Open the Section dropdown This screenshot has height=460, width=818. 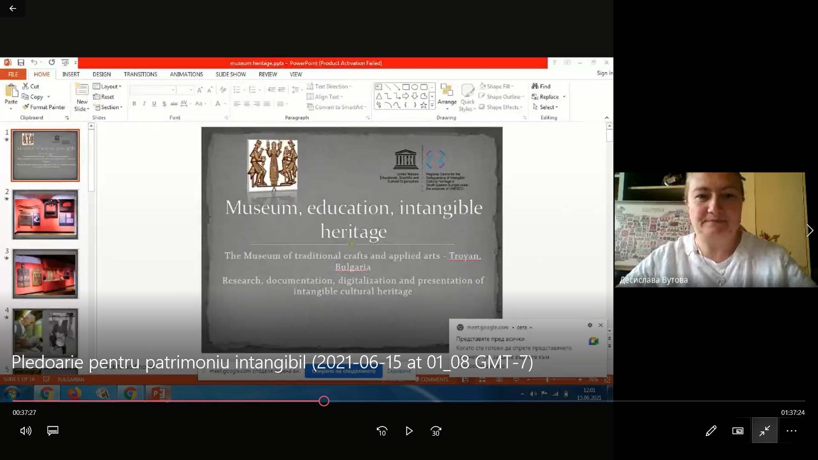point(108,107)
